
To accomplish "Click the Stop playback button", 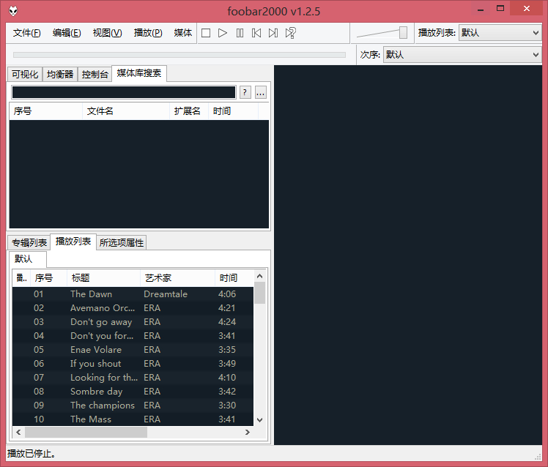I will click(x=206, y=33).
